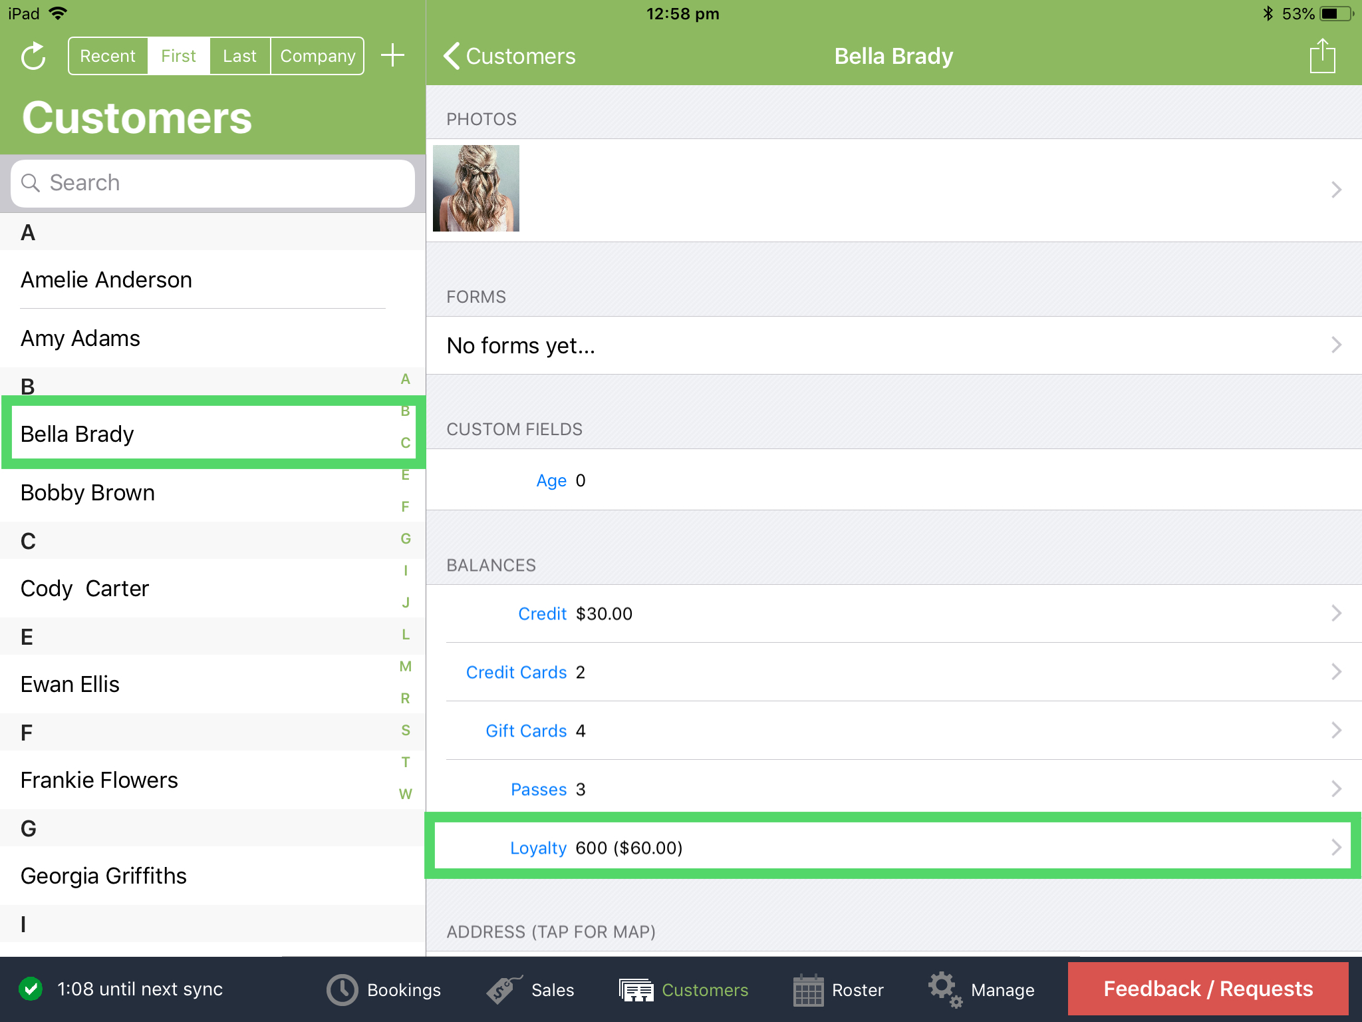
Task: Tap the refresh sync icon
Action: click(33, 57)
